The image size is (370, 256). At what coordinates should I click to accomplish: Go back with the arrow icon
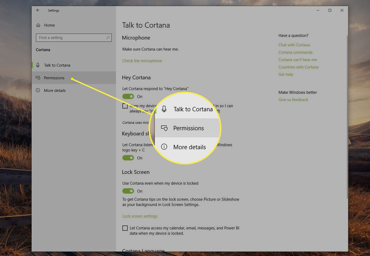38,10
